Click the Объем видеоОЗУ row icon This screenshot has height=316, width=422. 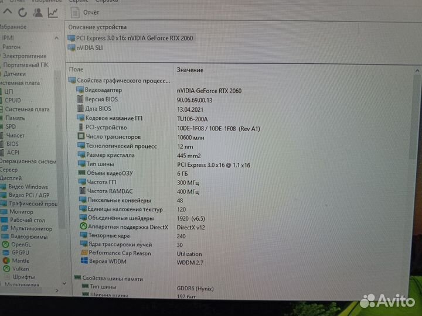point(81,173)
